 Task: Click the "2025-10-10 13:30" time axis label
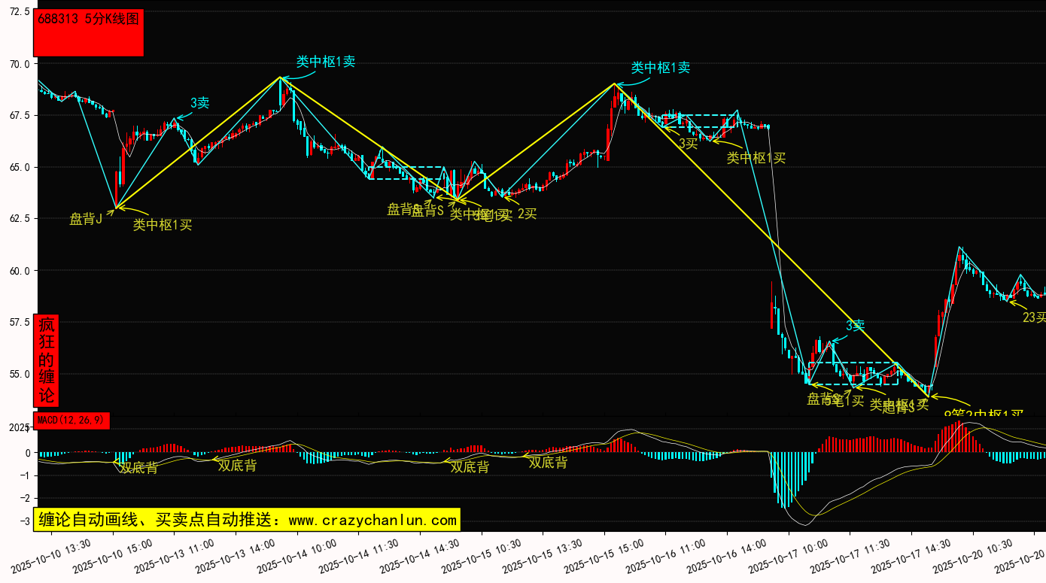53,555
